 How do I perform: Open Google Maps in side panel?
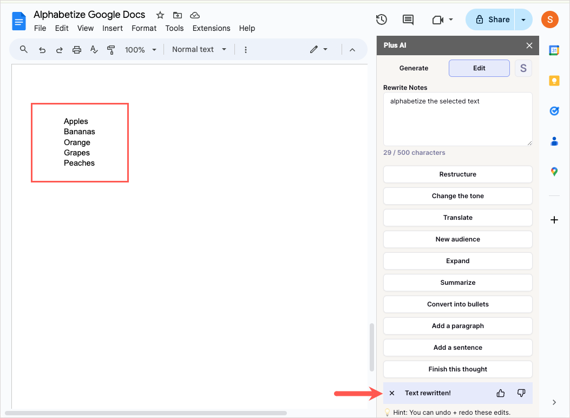pyautogui.click(x=554, y=172)
